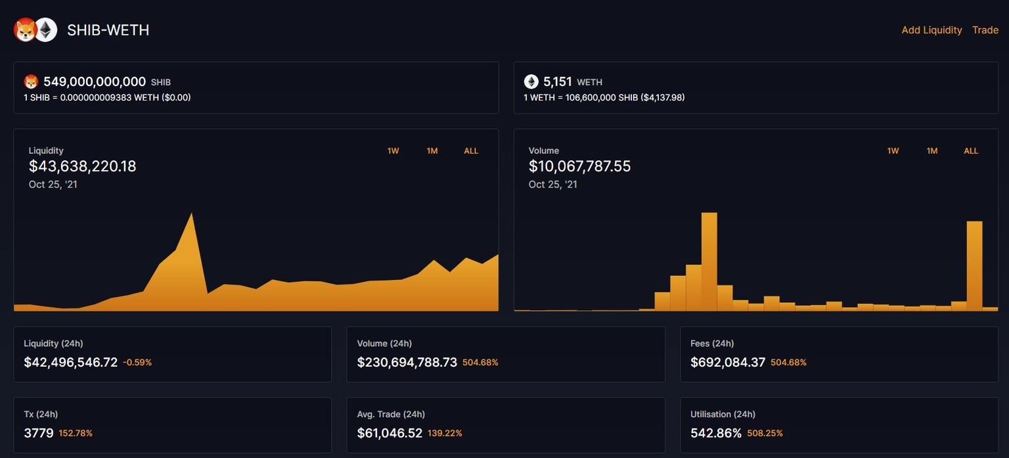The height and width of the screenshot is (458, 1009).
Task: Select the 1M range on the Liquidity chart
Action: 432,150
